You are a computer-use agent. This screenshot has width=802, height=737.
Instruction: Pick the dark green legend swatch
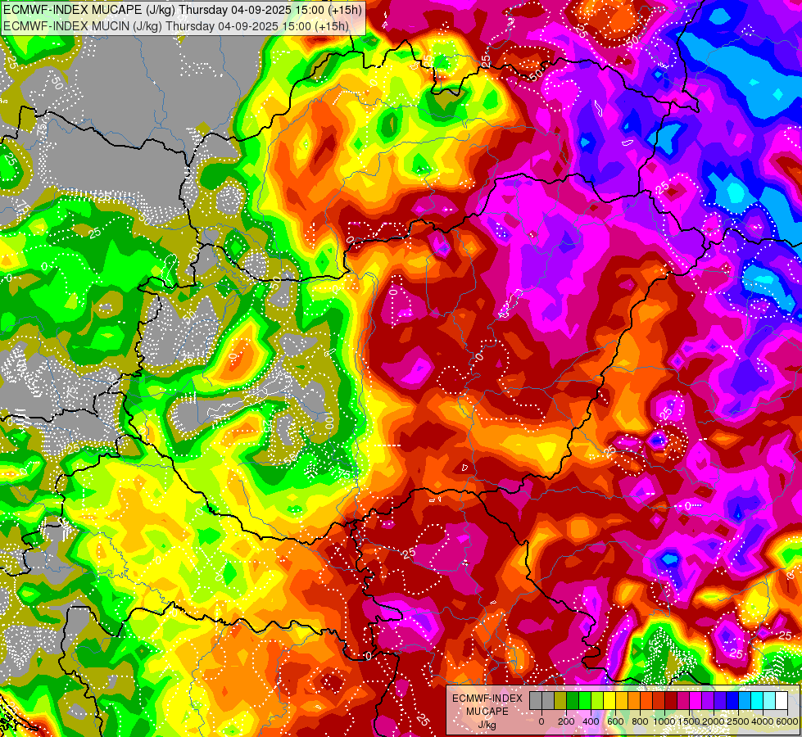point(573,700)
